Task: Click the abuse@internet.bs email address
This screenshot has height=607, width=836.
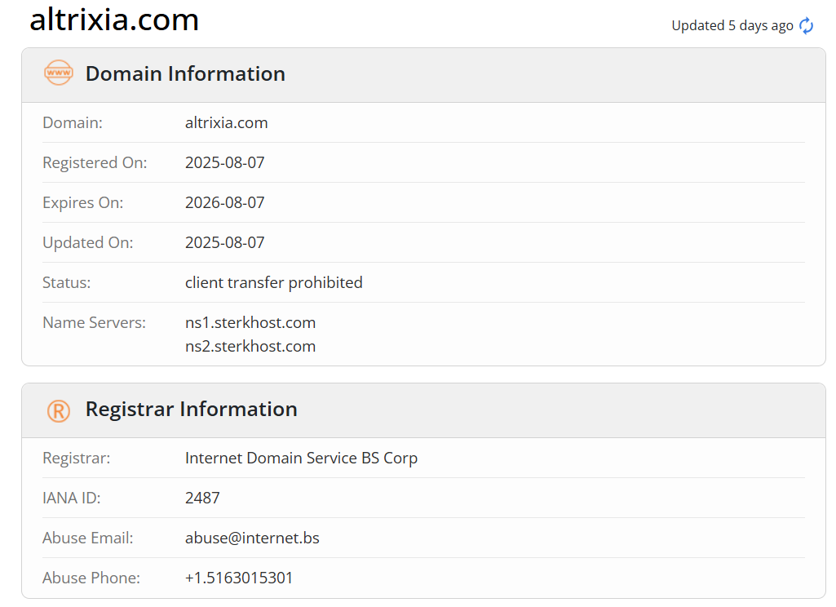Action: click(x=252, y=538)
